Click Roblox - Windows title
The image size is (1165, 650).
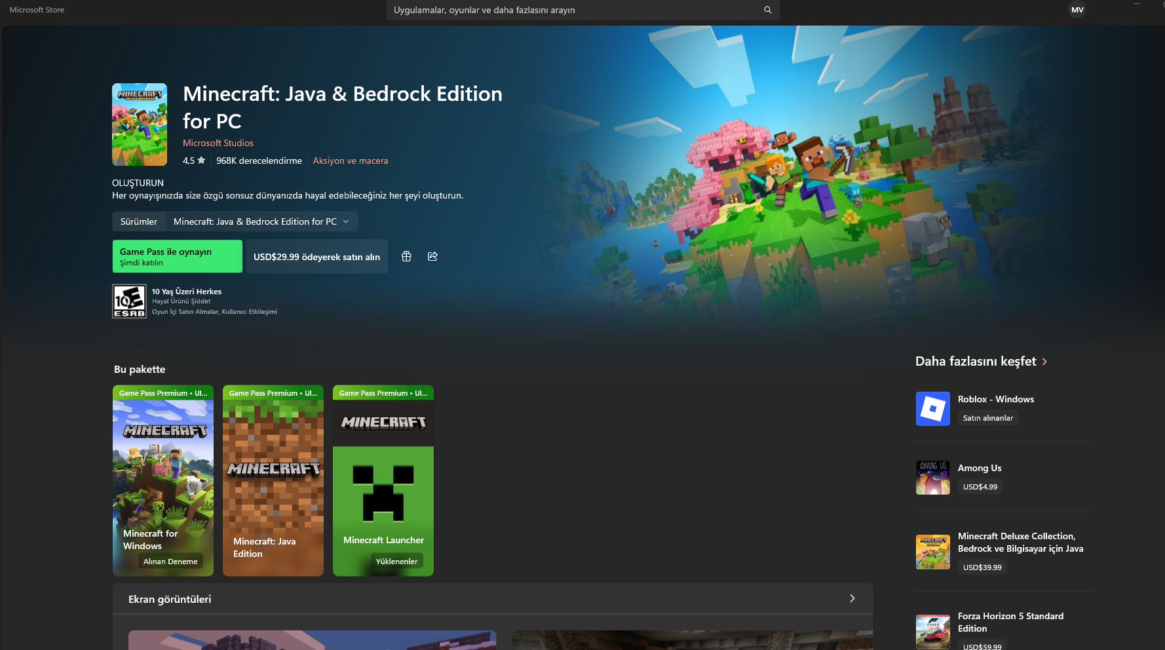[996, 399]
